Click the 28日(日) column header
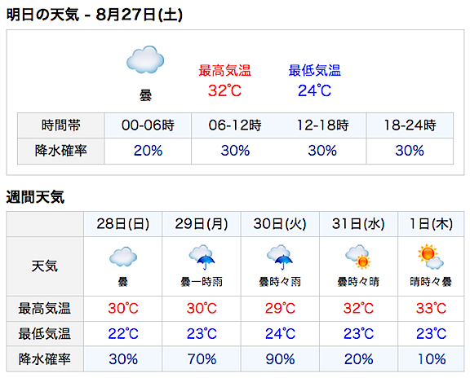This screenshot has height=378, width=470. (123, 224)
